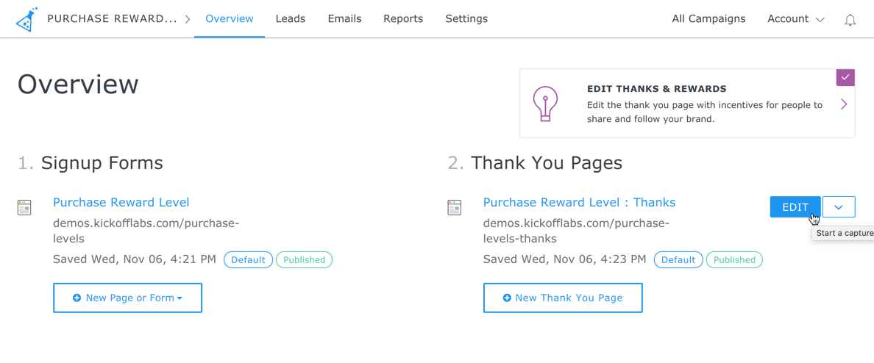Select the Settings tab

pos(466,19)
